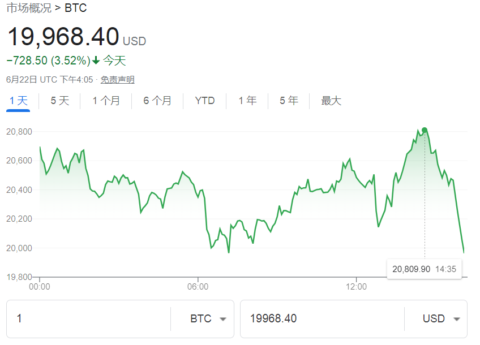The height and width of the screenshot is (345, 480).
Task: Click the green peak dot on chart
Action: pos(425,130)
